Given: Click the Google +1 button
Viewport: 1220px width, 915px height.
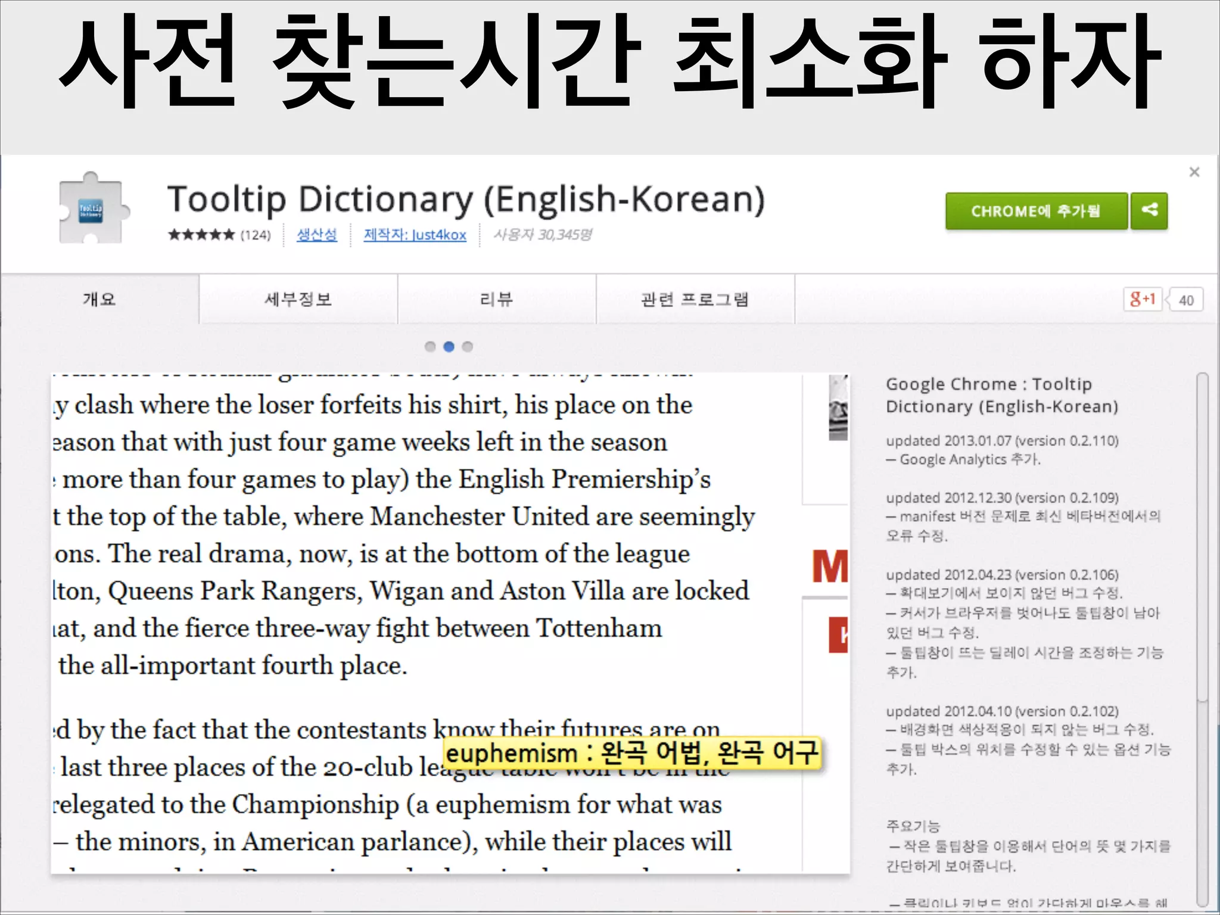Looking at the screenshot, I should tap(1143, 299).
